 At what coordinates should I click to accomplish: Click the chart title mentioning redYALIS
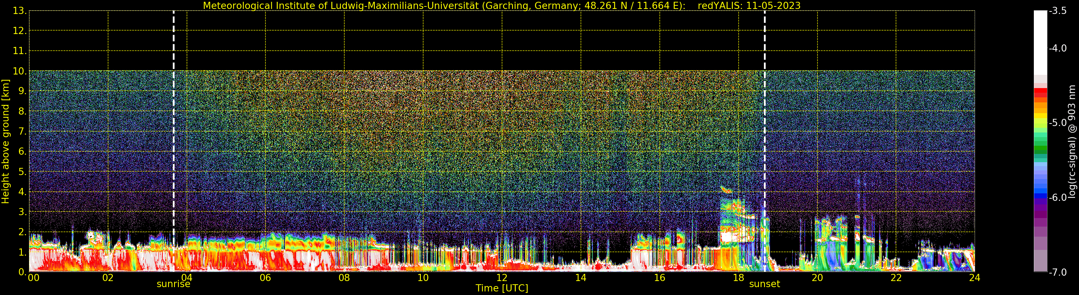coord(502,5)
